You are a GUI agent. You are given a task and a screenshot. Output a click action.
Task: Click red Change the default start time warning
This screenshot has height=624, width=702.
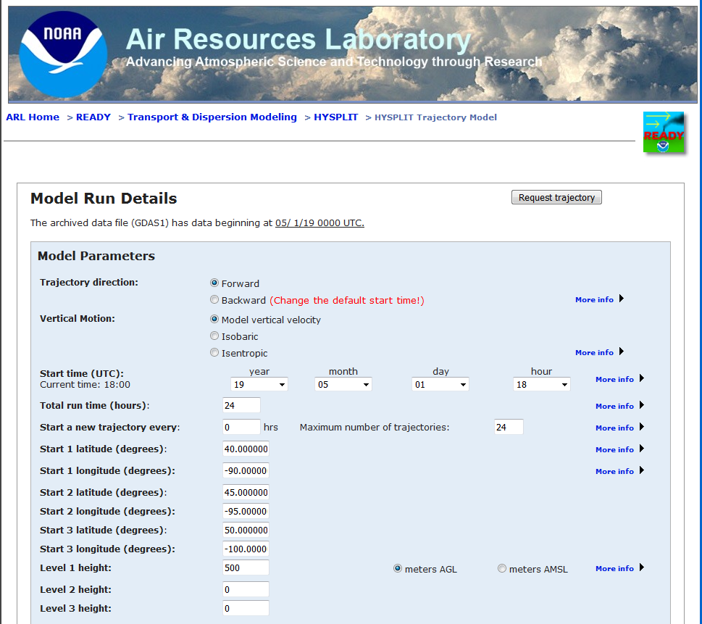click(347, 300)
